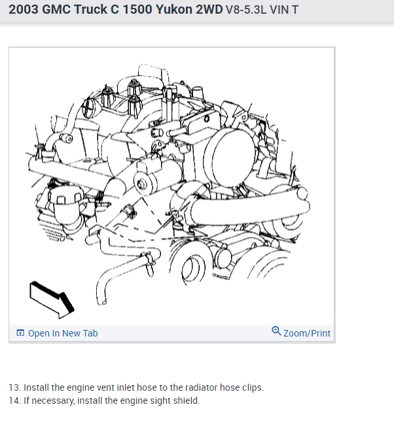Click the oval water pump opening in diagram
The height and width of the screenshot is (426, 394).
(194, 269)
